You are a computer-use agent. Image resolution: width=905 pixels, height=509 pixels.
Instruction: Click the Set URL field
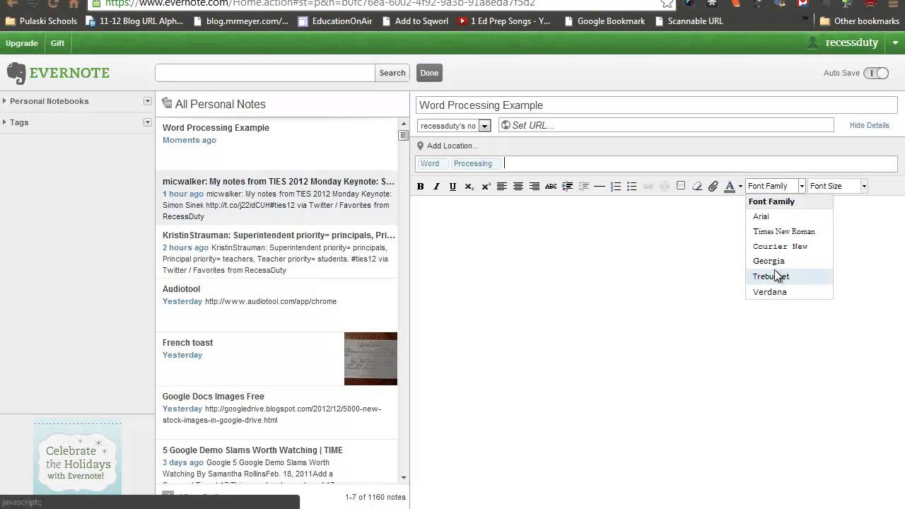click(666, 125)
